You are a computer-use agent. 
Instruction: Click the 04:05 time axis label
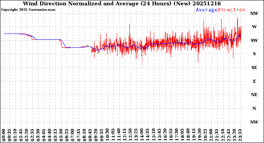click(x=44, y=135)
